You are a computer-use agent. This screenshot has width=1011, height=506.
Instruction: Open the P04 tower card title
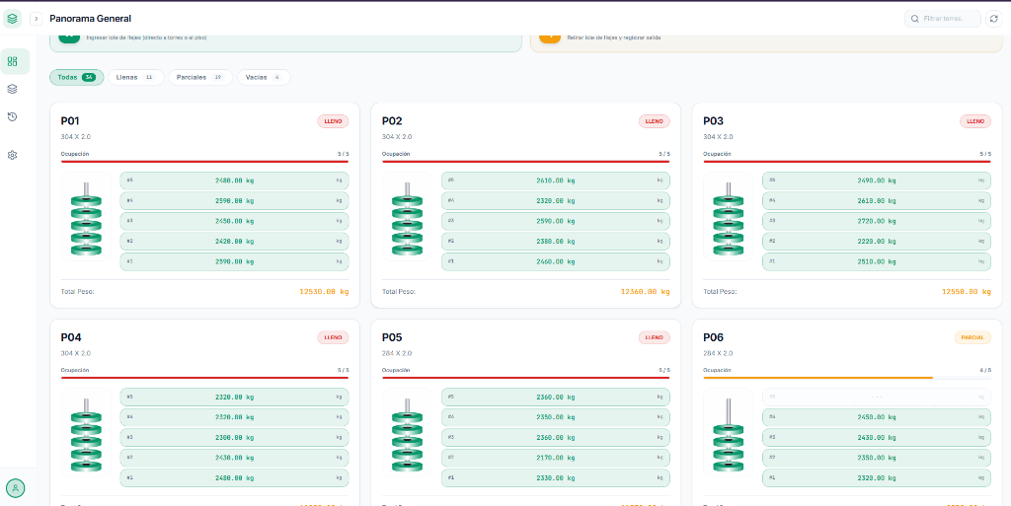click(71, 337)
